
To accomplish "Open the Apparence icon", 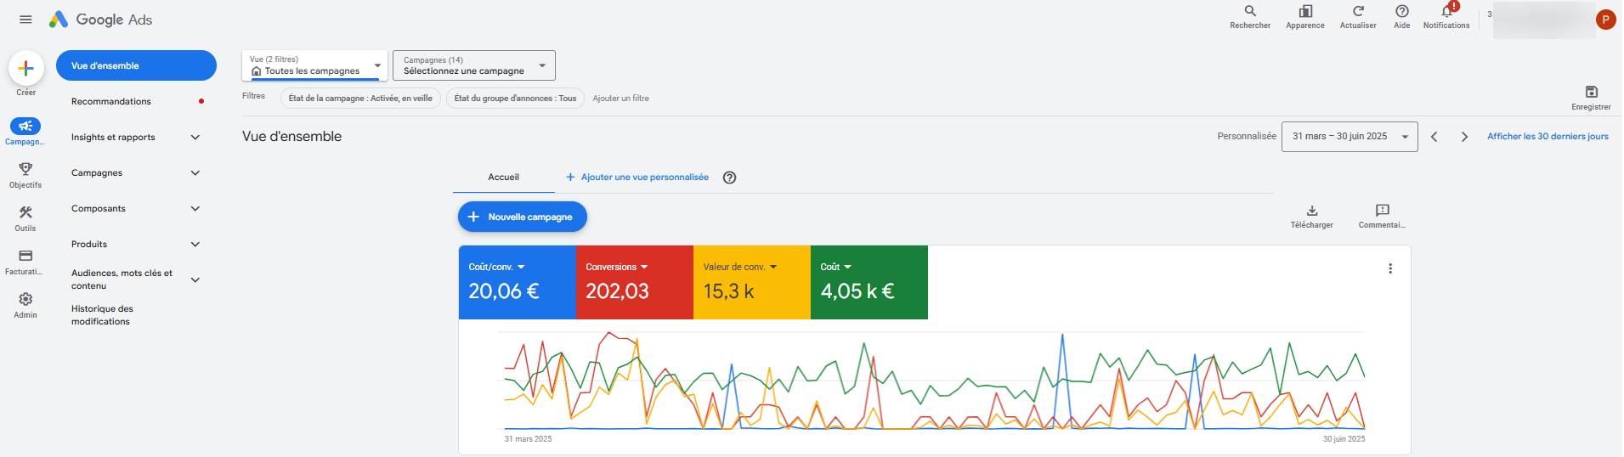I will pos(1305,11).
